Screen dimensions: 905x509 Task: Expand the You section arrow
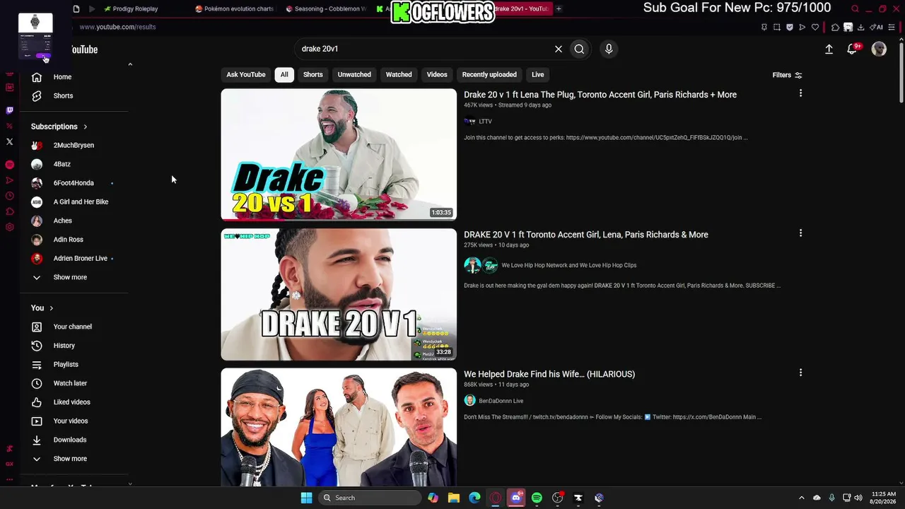coord(52,308)
